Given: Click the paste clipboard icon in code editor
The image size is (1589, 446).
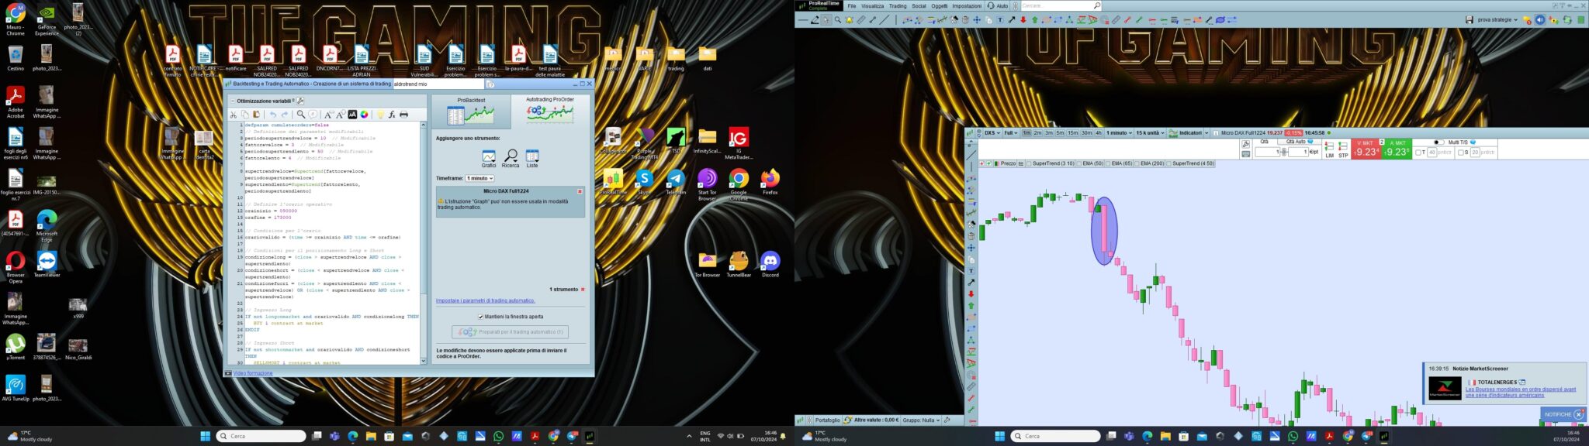Looking at the screenshot, I should pyautogui.click(x=256, y=115).
